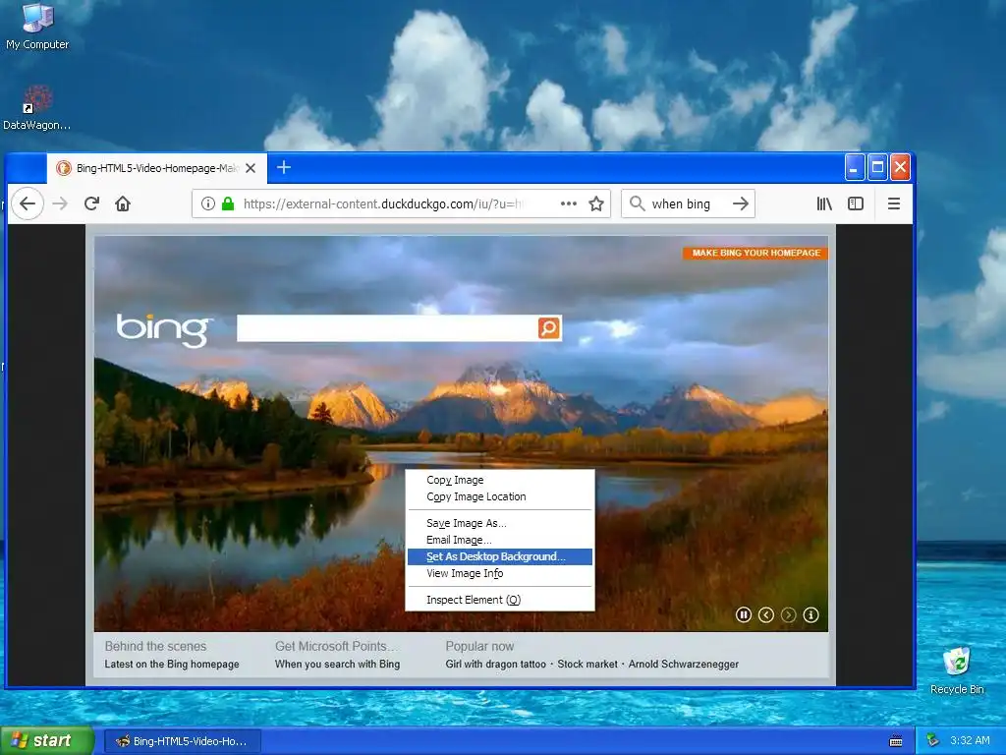Select Inspect Element (Q)
This screenshot has width=1006, height=755.
500,600
